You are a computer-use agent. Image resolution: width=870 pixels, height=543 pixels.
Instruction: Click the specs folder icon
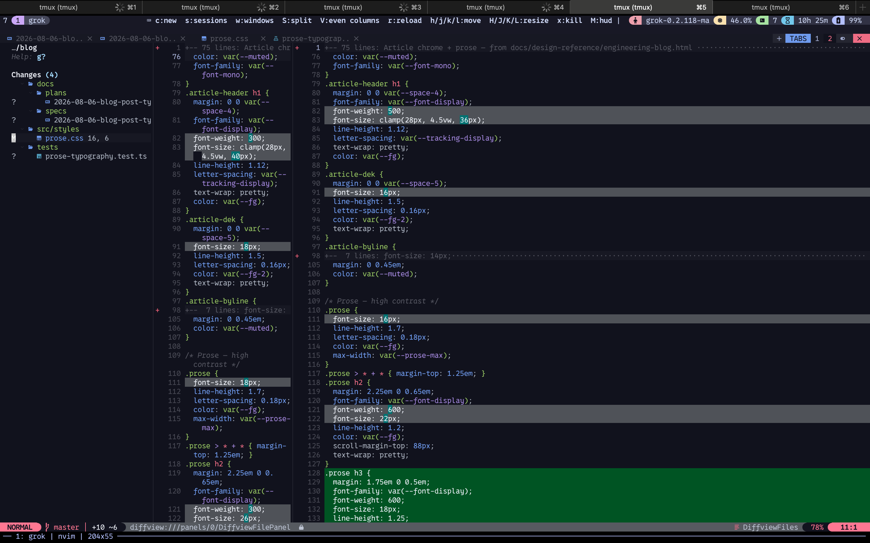(x=39, y=111)
